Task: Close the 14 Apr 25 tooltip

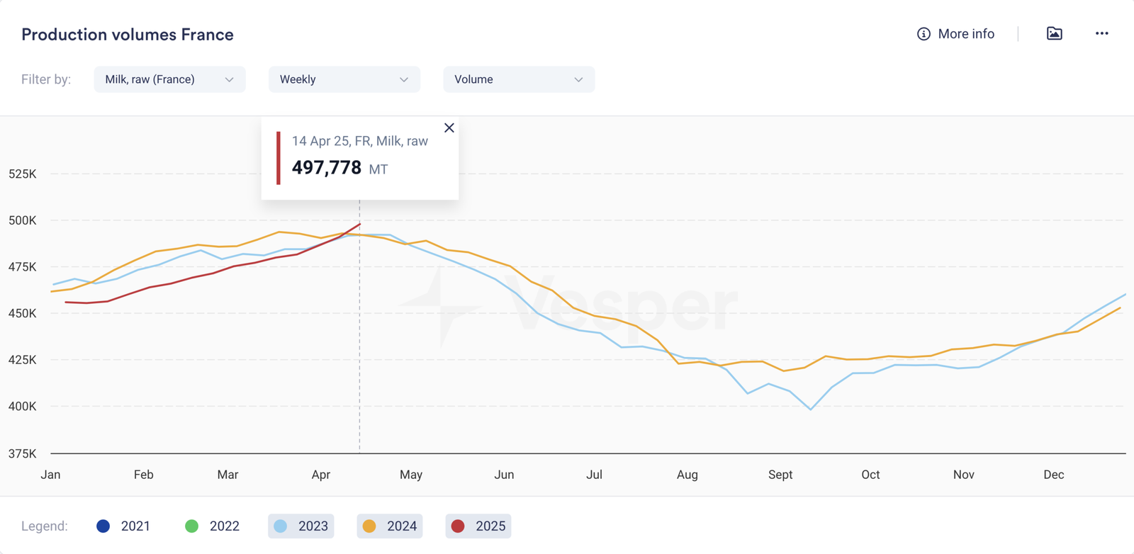Action: point(449,128)
